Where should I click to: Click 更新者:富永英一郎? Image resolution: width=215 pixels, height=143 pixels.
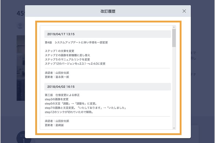tap(57, 77)
